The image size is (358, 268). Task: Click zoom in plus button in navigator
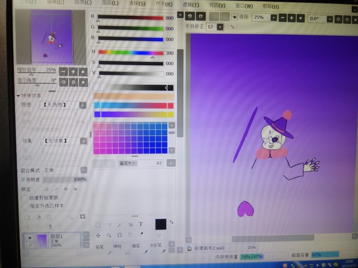(73, 71)
